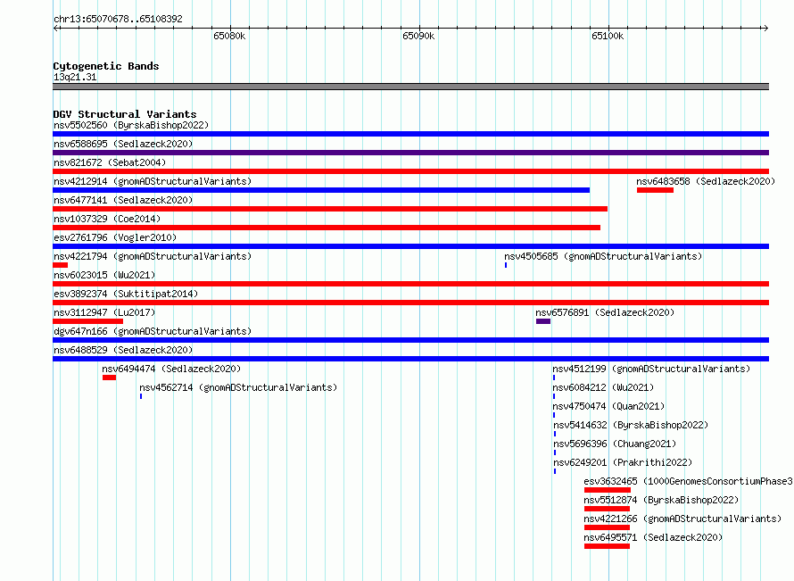Open the nsv6495571 (Sedlazeck2020) label
The height and width of the screenshot is (581, 794).
[x=653, y=537]
